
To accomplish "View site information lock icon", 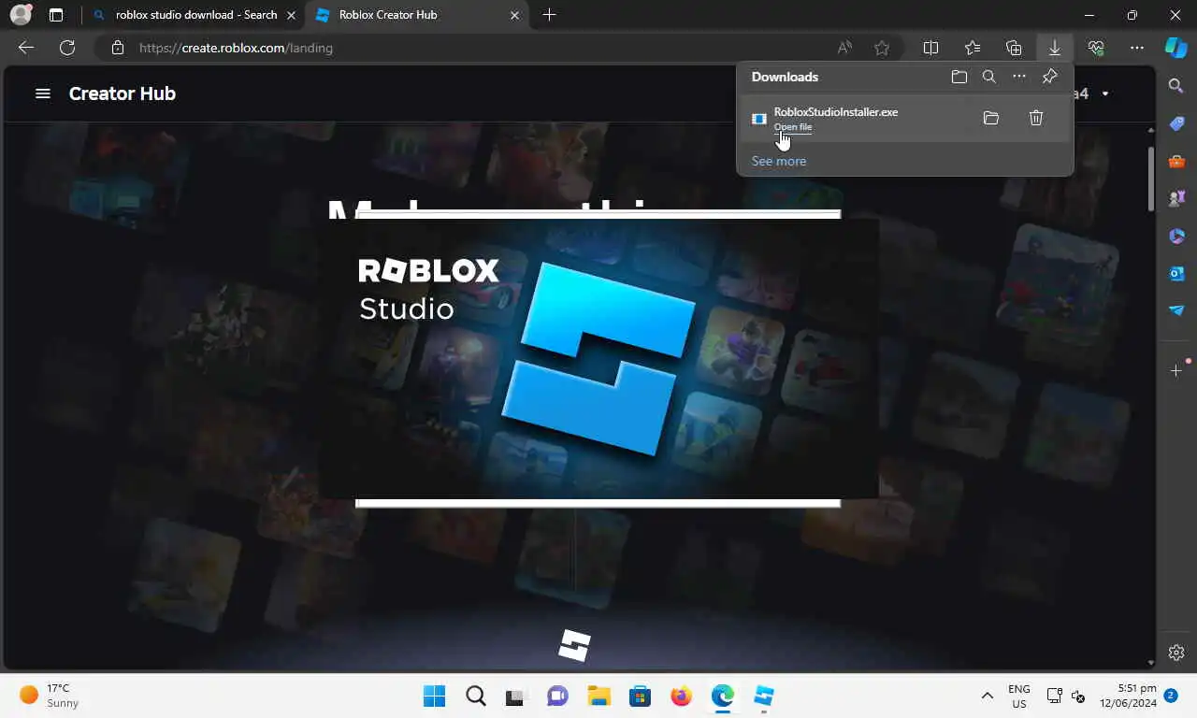I will click(x=118, y=48).
